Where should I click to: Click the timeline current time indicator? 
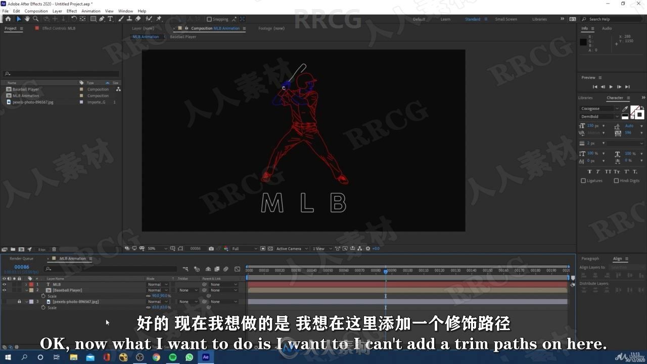pos(386,271)
